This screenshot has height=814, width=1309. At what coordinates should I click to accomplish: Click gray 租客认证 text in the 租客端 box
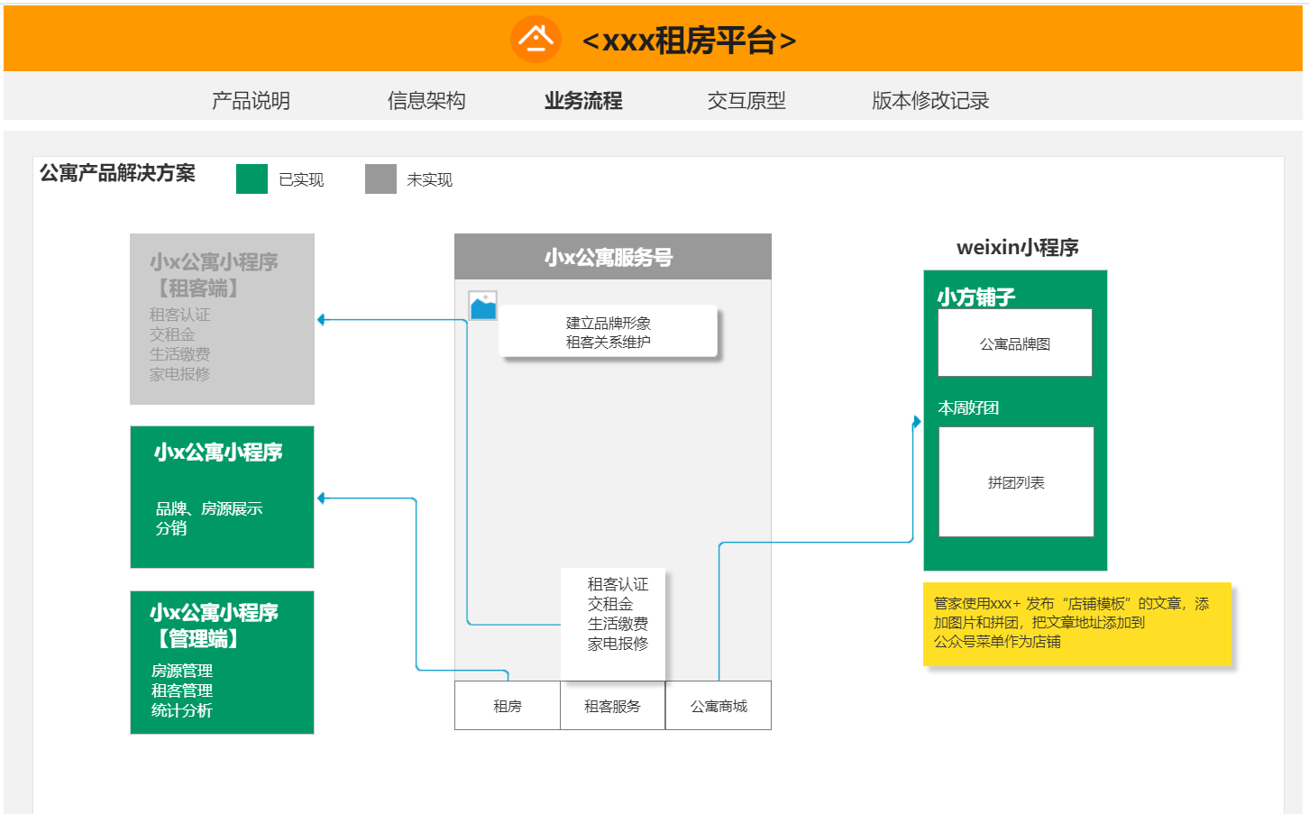[179, 315]
